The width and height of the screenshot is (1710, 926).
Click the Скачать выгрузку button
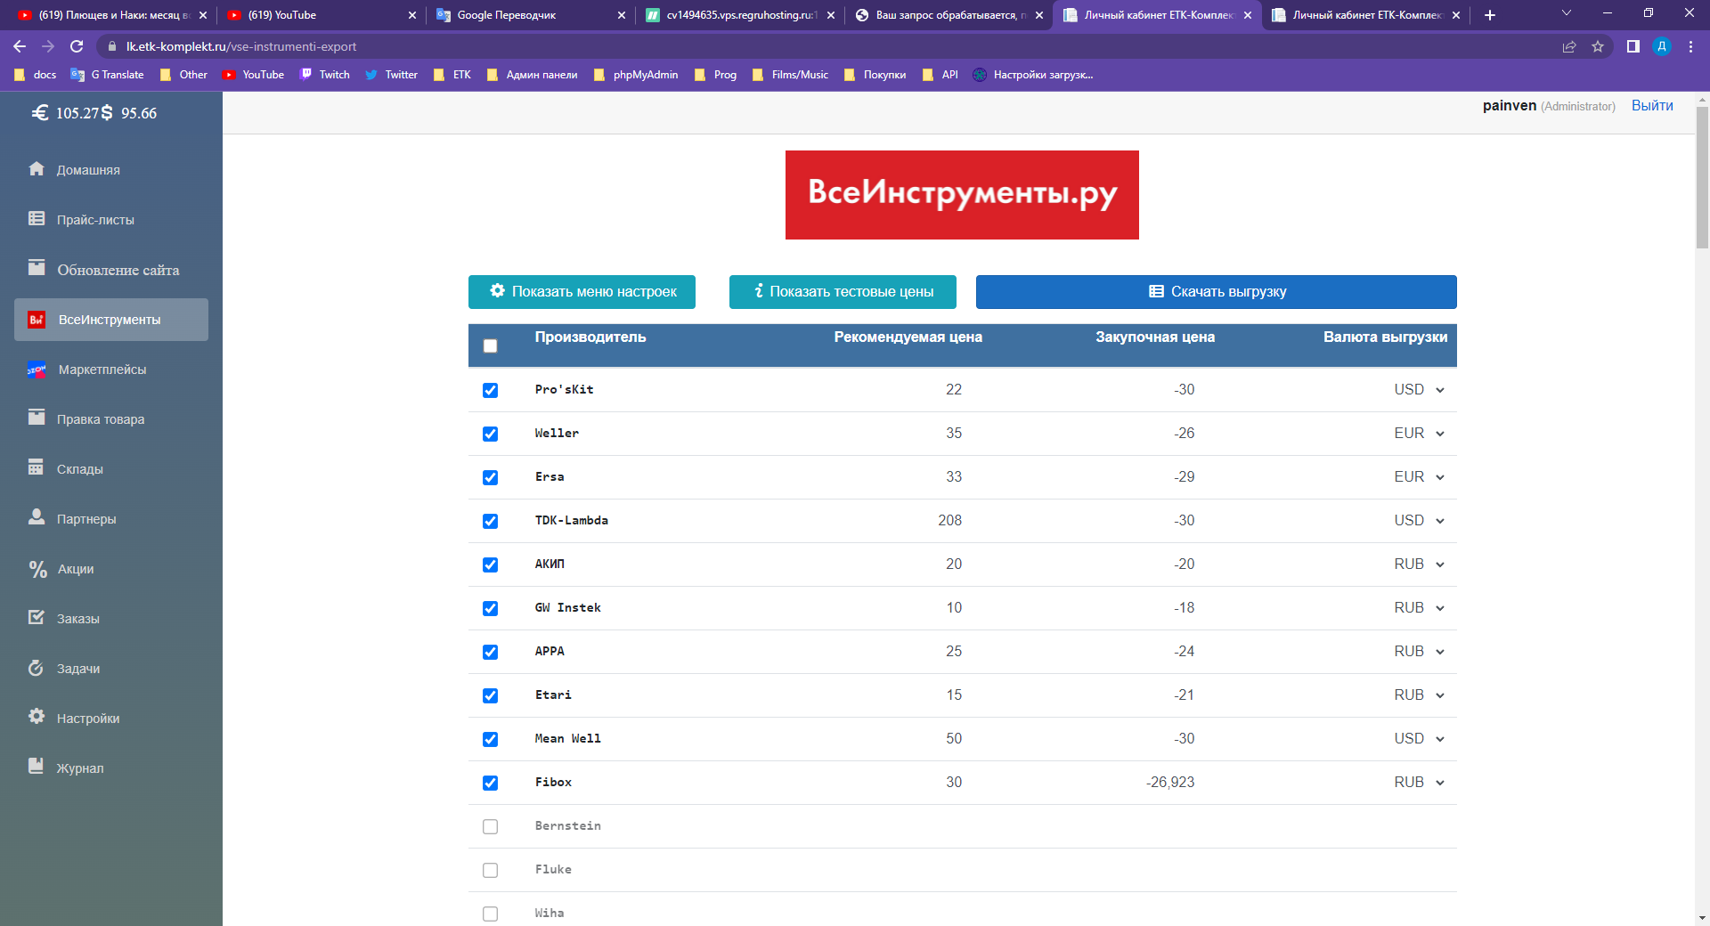point(1217,292)
